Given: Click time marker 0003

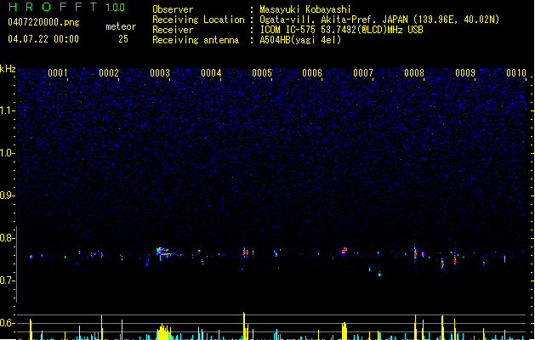Looking at the screenshot, I should tap(160, 73).
